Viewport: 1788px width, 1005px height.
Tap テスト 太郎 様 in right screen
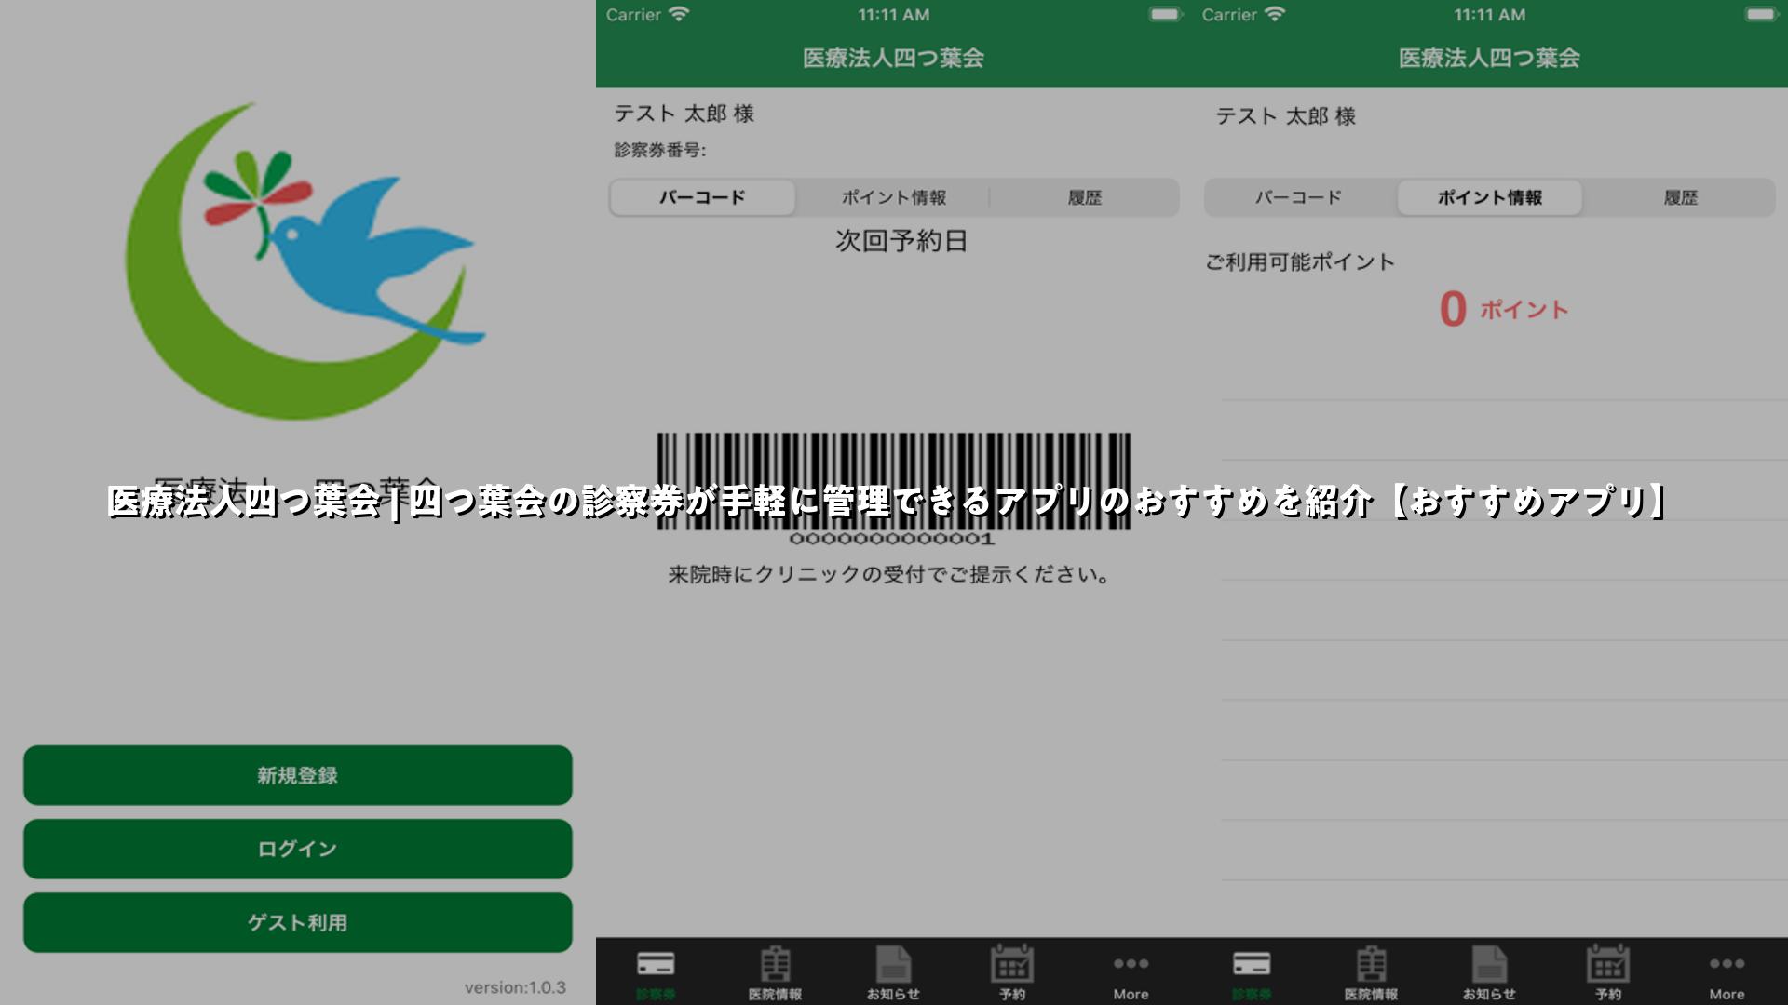[1285, 116]
